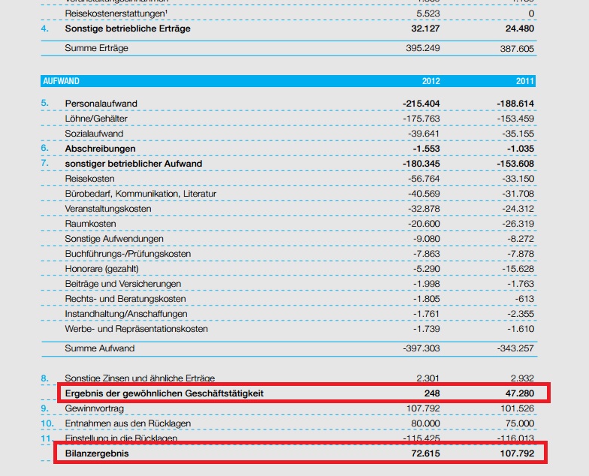
Task: Select the value 24.480 in row 4
Action: coord(520,29)
